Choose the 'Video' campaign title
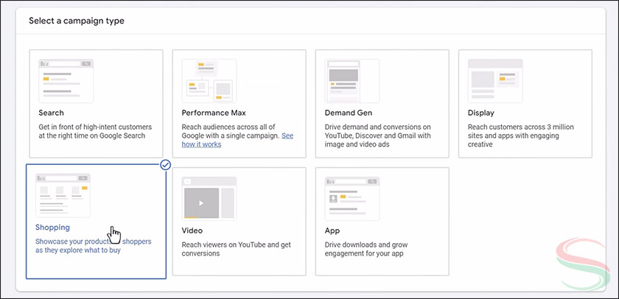The image size is (619, 299). click(192, 231)
